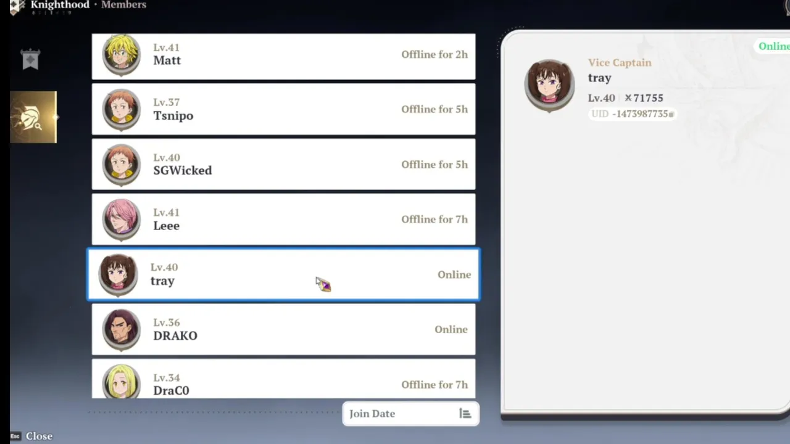Click Tsnipo's avatar portrait

pos(122,110)
